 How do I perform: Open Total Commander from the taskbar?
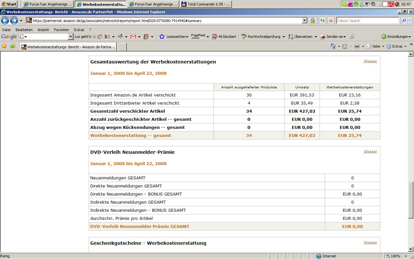tap(206, 4)
